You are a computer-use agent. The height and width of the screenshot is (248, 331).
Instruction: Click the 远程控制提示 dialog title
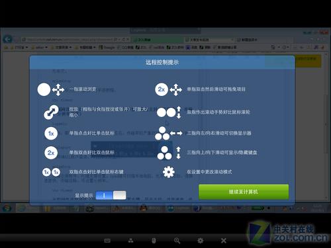tap(162, 62)
